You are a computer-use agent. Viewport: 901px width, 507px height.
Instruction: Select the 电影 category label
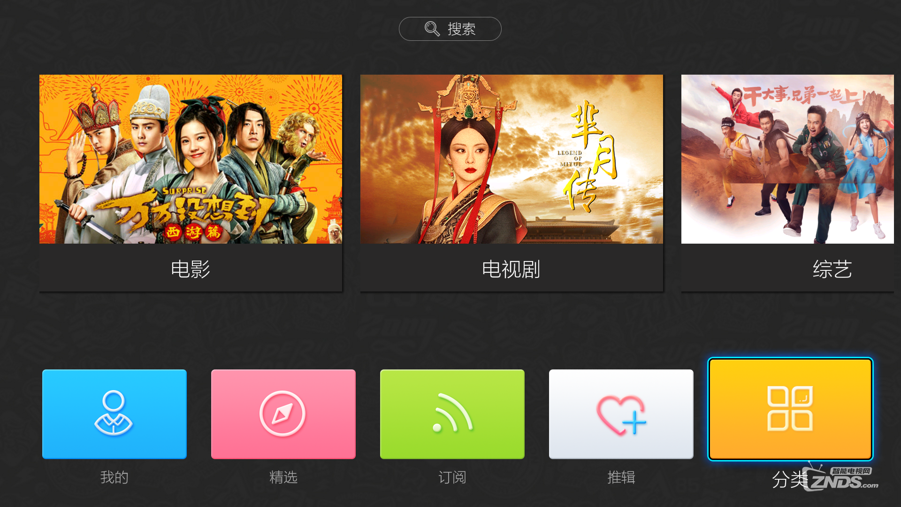point(190,269)
